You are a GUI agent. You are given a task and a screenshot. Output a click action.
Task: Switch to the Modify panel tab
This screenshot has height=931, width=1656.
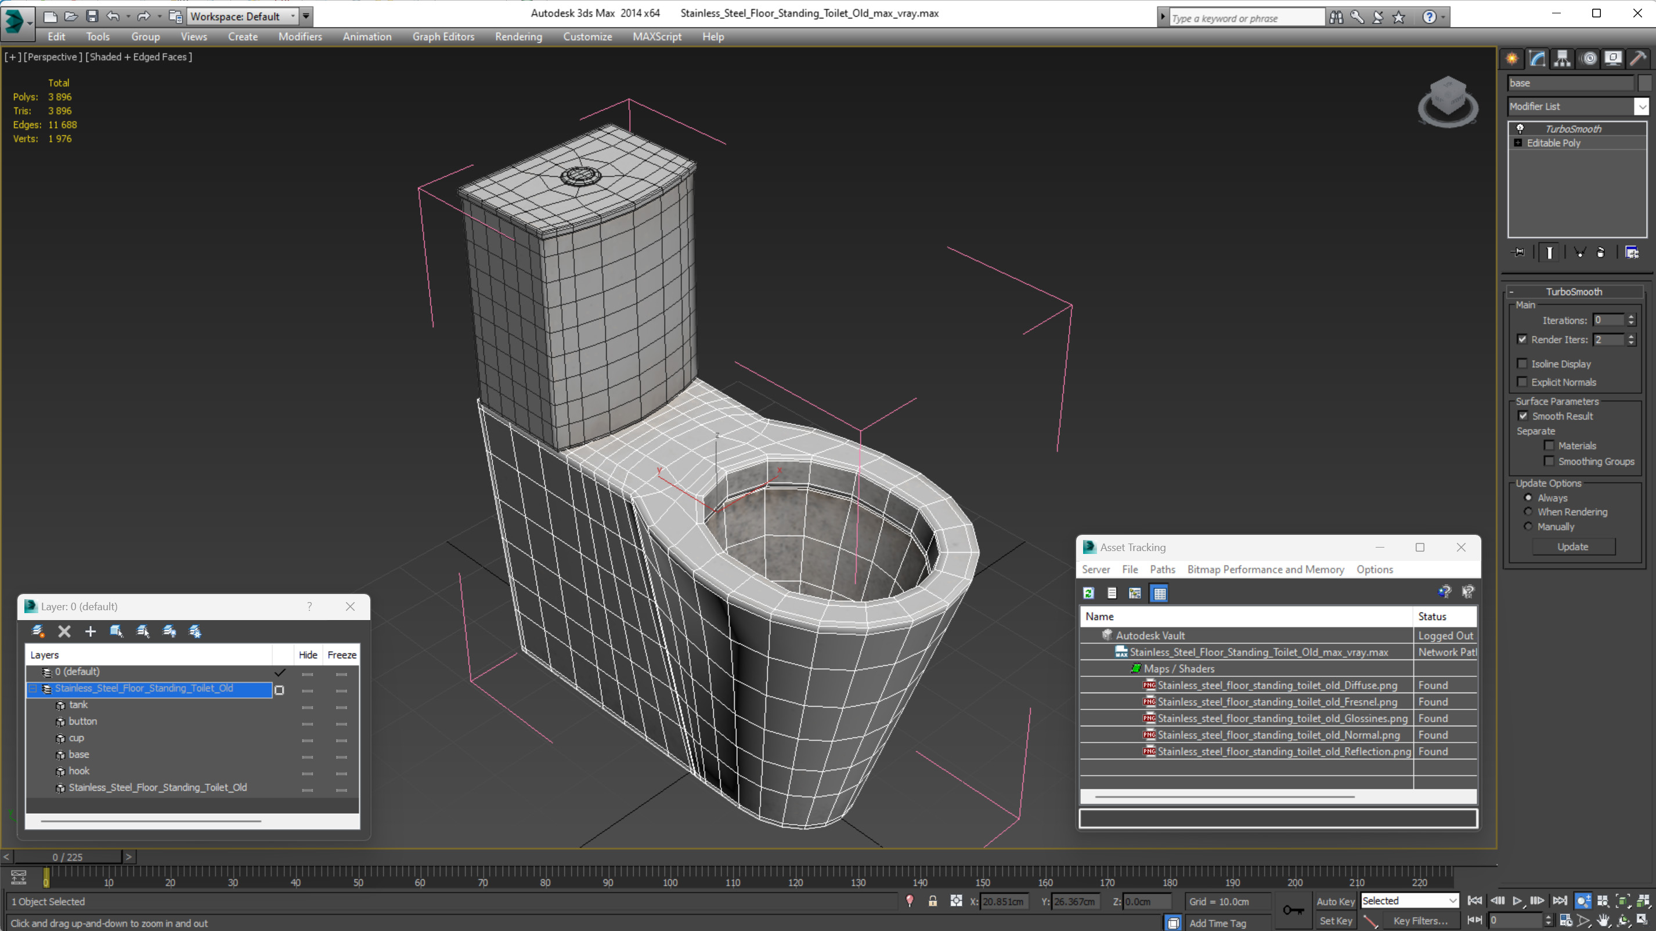(1537, 59)
